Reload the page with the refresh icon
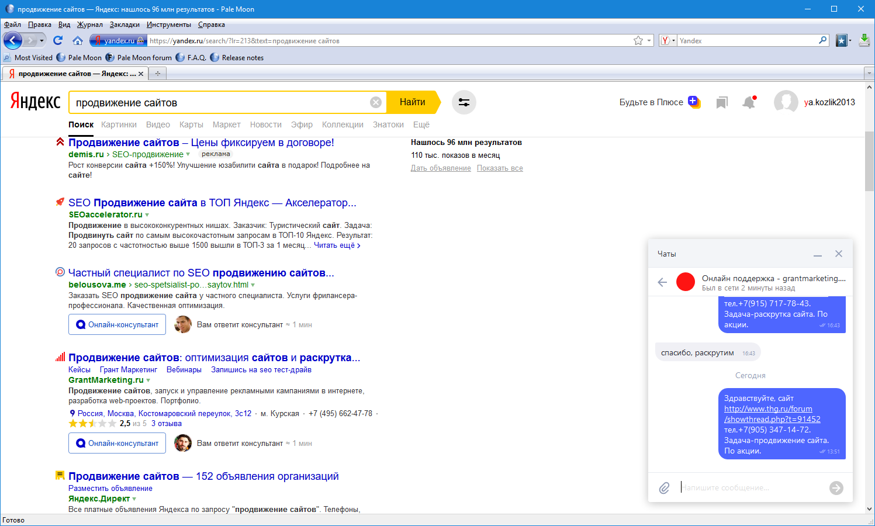875x526 pixels. tap(57, 40)
